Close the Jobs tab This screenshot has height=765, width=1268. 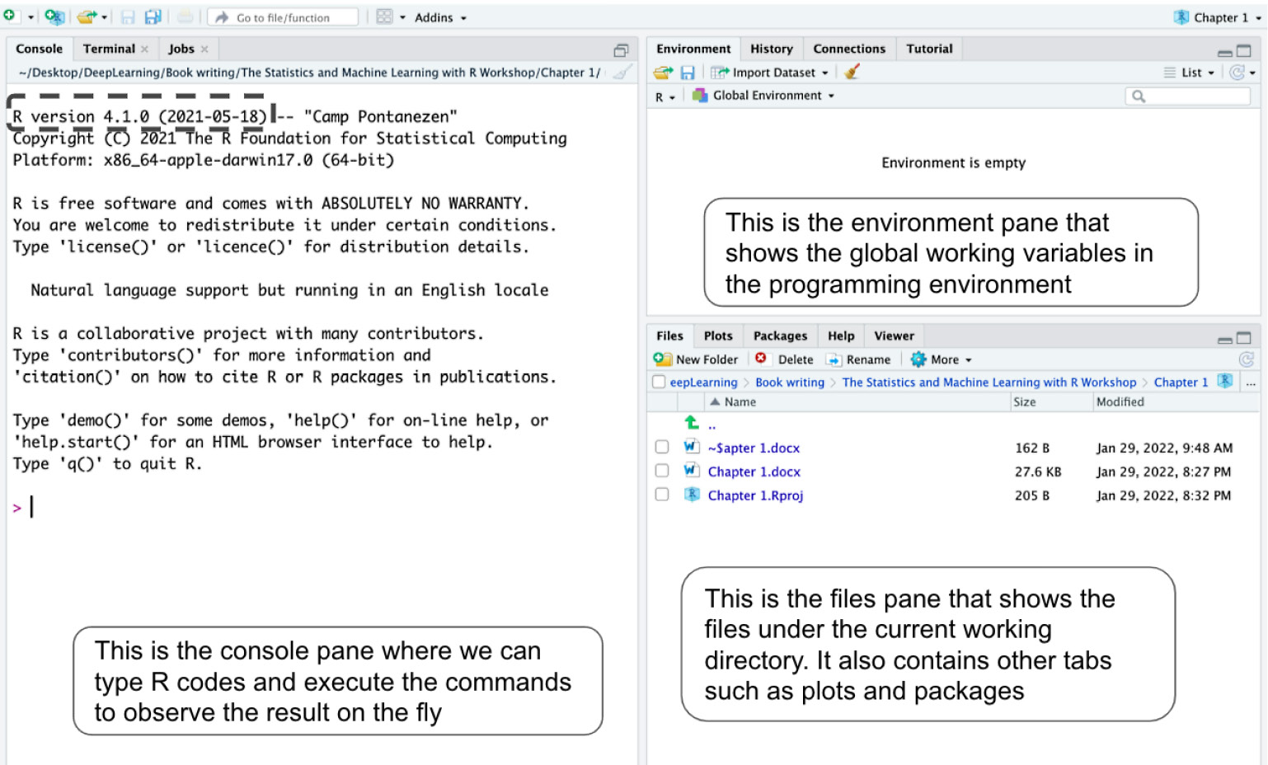[204, 49]
